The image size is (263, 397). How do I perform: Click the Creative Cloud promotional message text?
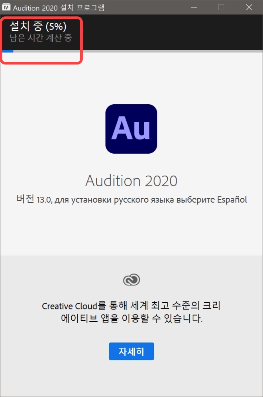click(131, 313)
